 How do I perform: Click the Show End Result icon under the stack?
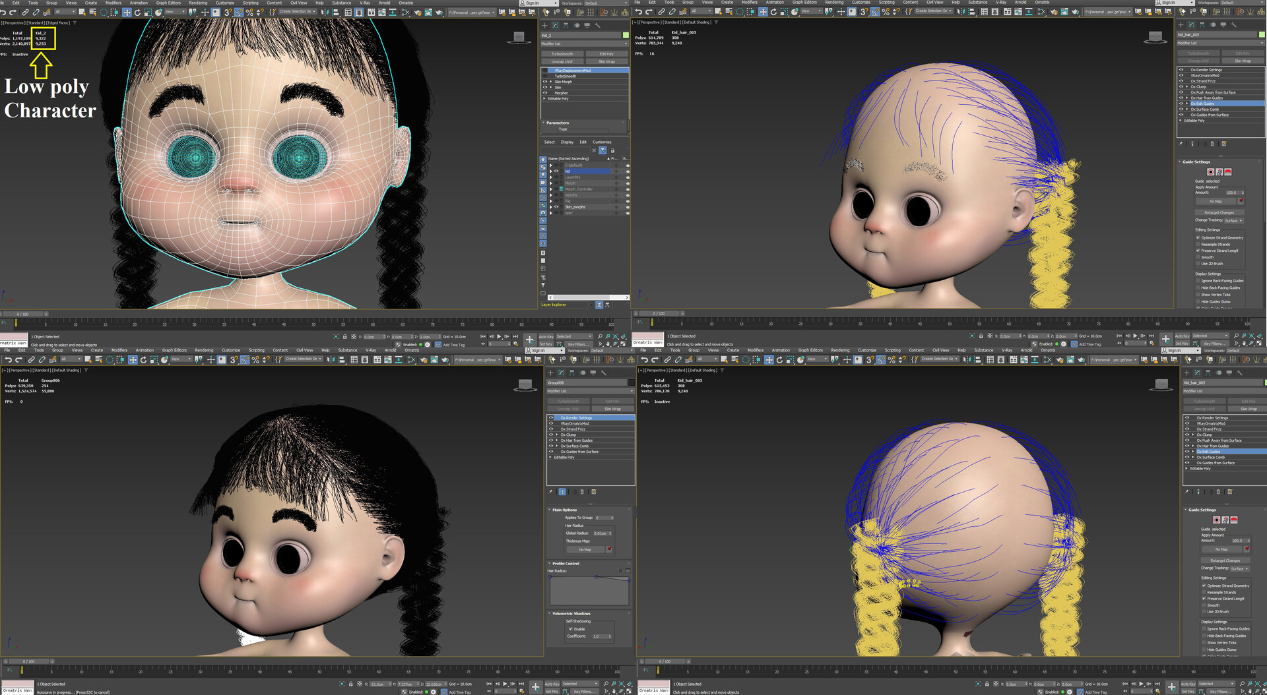click(1192, 144)
